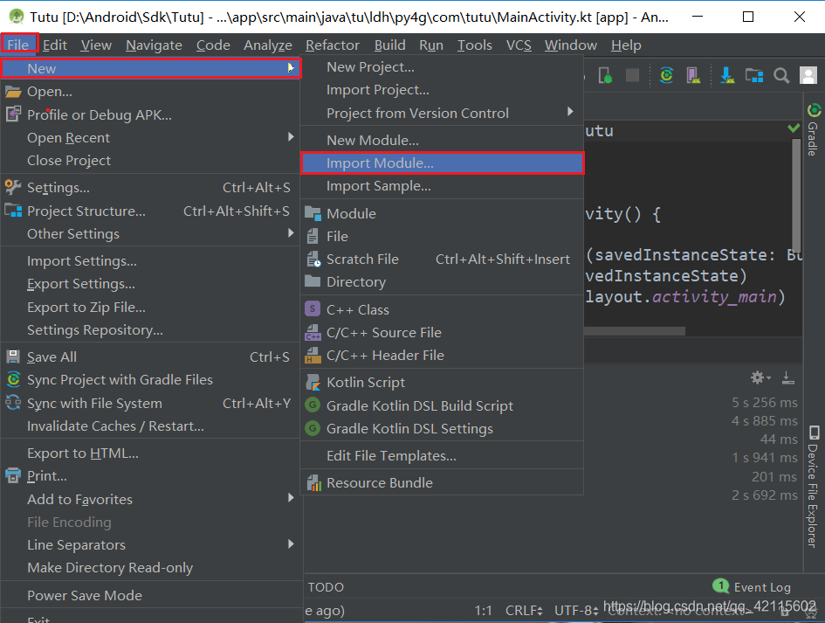Select C++ Class in the New submenu
Screen dimensions: 825x623
pyautogui.click(x=442, y=309)
